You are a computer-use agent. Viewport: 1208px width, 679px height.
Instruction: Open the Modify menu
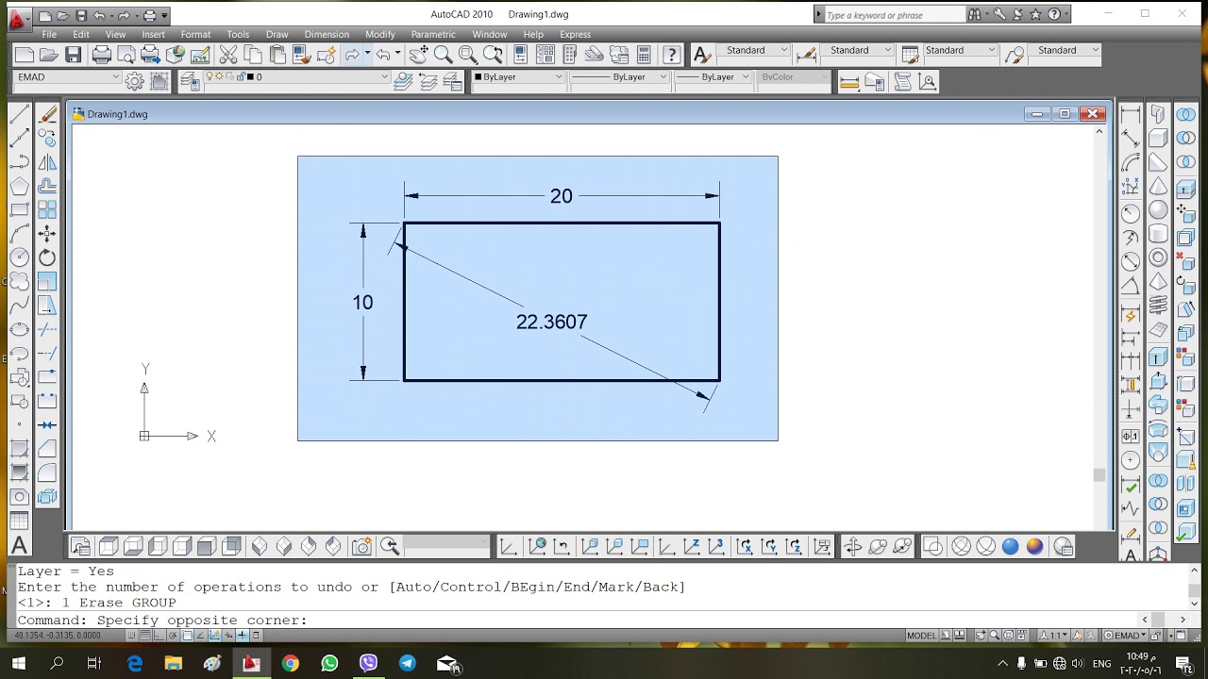tap(380, 35)
